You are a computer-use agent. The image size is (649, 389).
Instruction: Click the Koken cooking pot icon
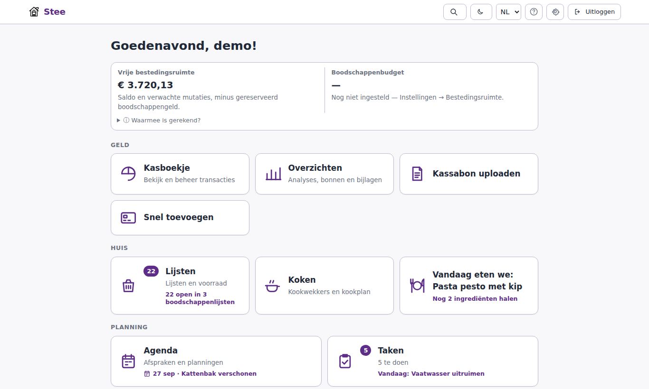[x=273, y=286]
